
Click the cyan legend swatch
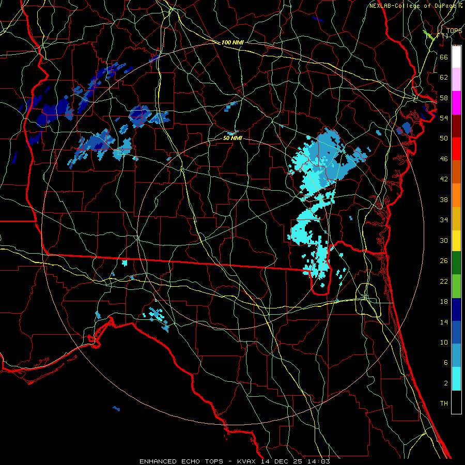[x=456, y=379]
